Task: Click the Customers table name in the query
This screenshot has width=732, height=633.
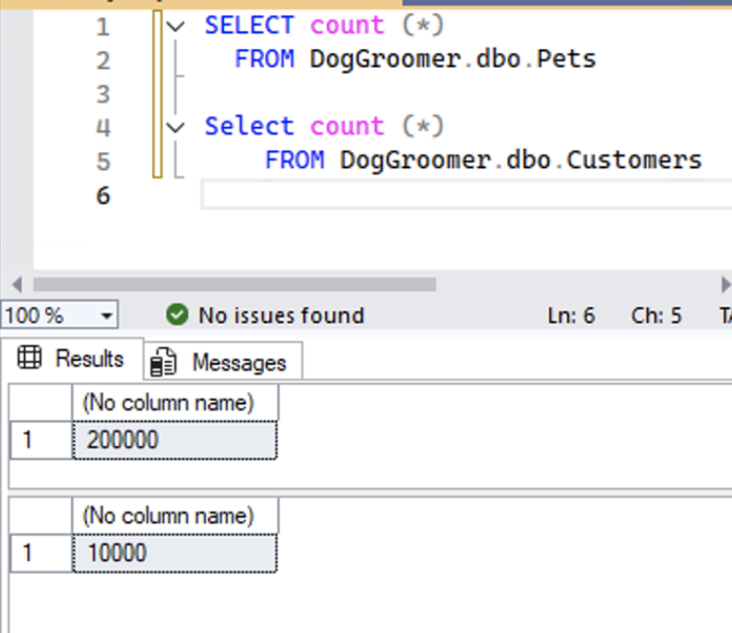Action: pos(634,161)
